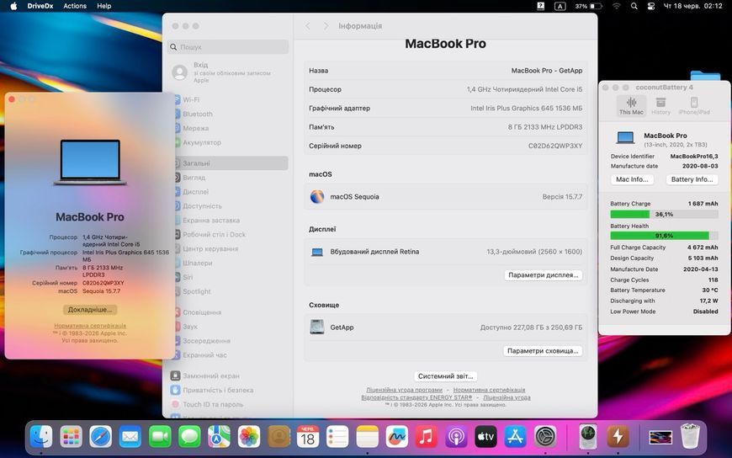Launch Safari from the Dock
Screen dimensions: 732x458
tap(101, 437)
